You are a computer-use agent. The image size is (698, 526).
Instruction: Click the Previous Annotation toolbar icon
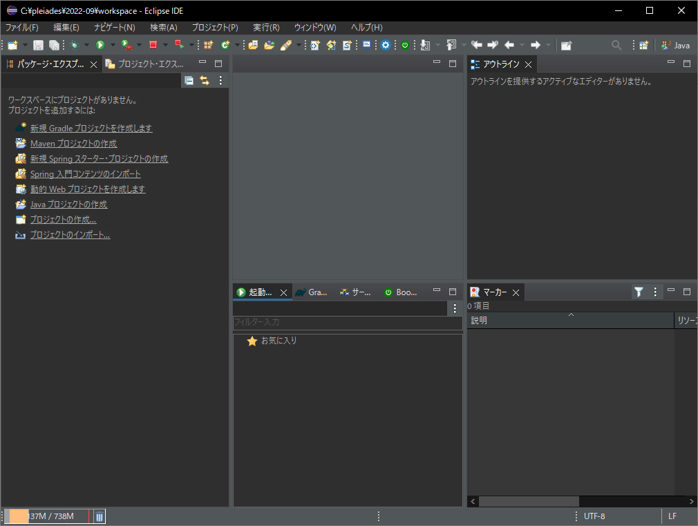coord(451,45)
